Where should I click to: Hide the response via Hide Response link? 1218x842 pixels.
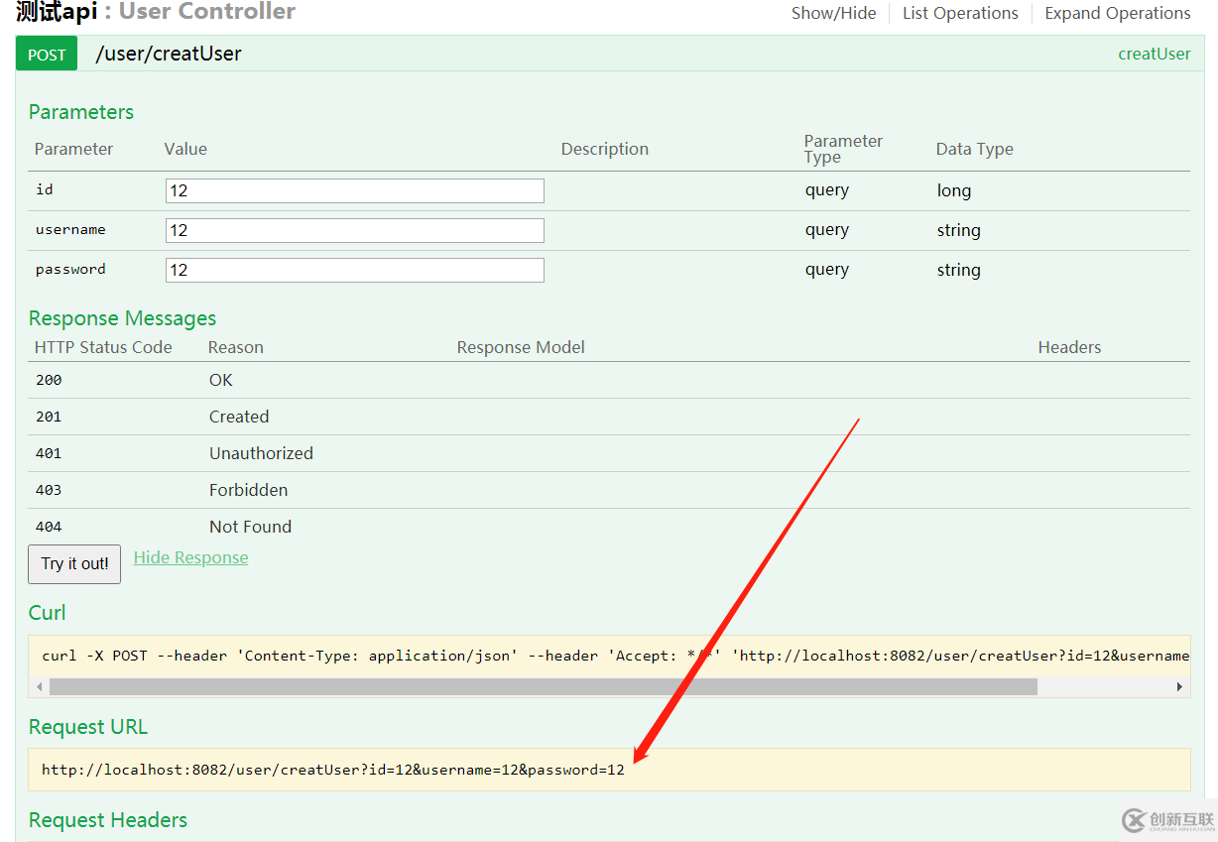coord(190,557)
